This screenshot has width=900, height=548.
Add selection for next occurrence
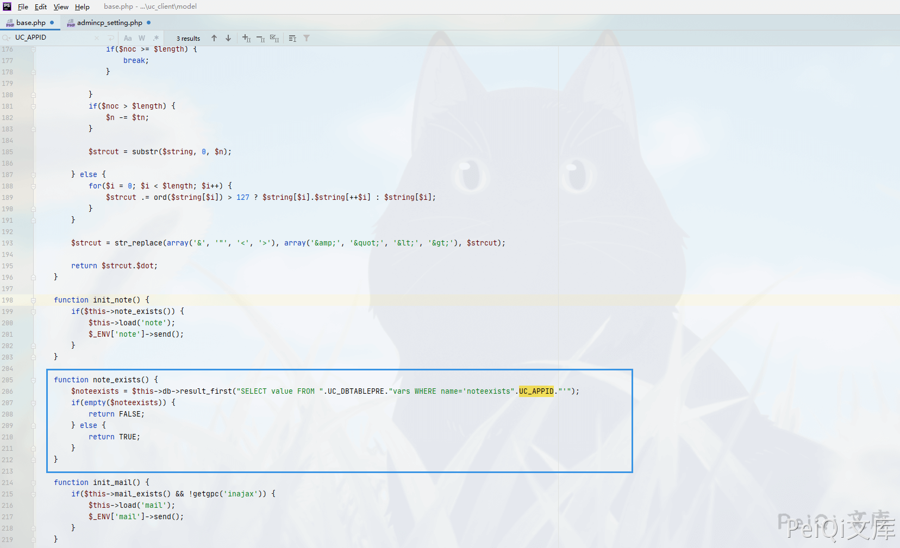[246, 38]
